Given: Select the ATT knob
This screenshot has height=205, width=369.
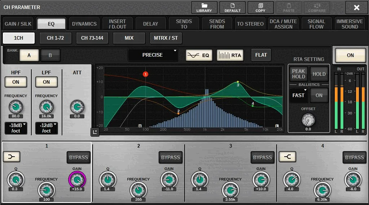Looking at the screenshot, I should point(77,107).
